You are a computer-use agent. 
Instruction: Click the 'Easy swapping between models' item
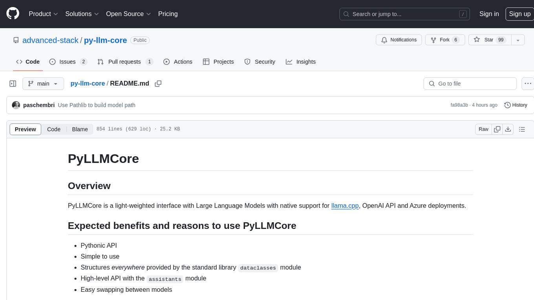tap(126, 289)
